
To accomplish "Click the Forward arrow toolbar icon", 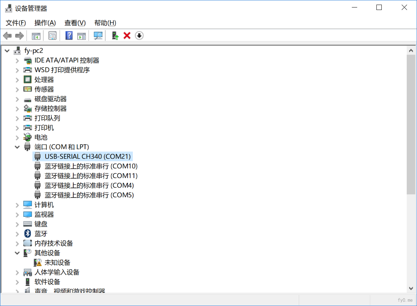I will tap(20, 35).
